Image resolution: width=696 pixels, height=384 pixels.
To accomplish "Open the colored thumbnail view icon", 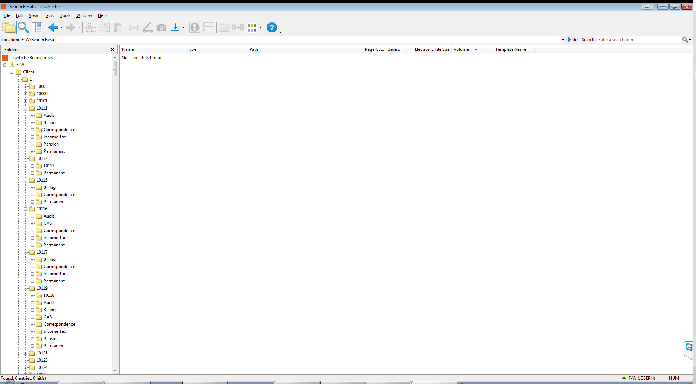I will coord(252,27).
